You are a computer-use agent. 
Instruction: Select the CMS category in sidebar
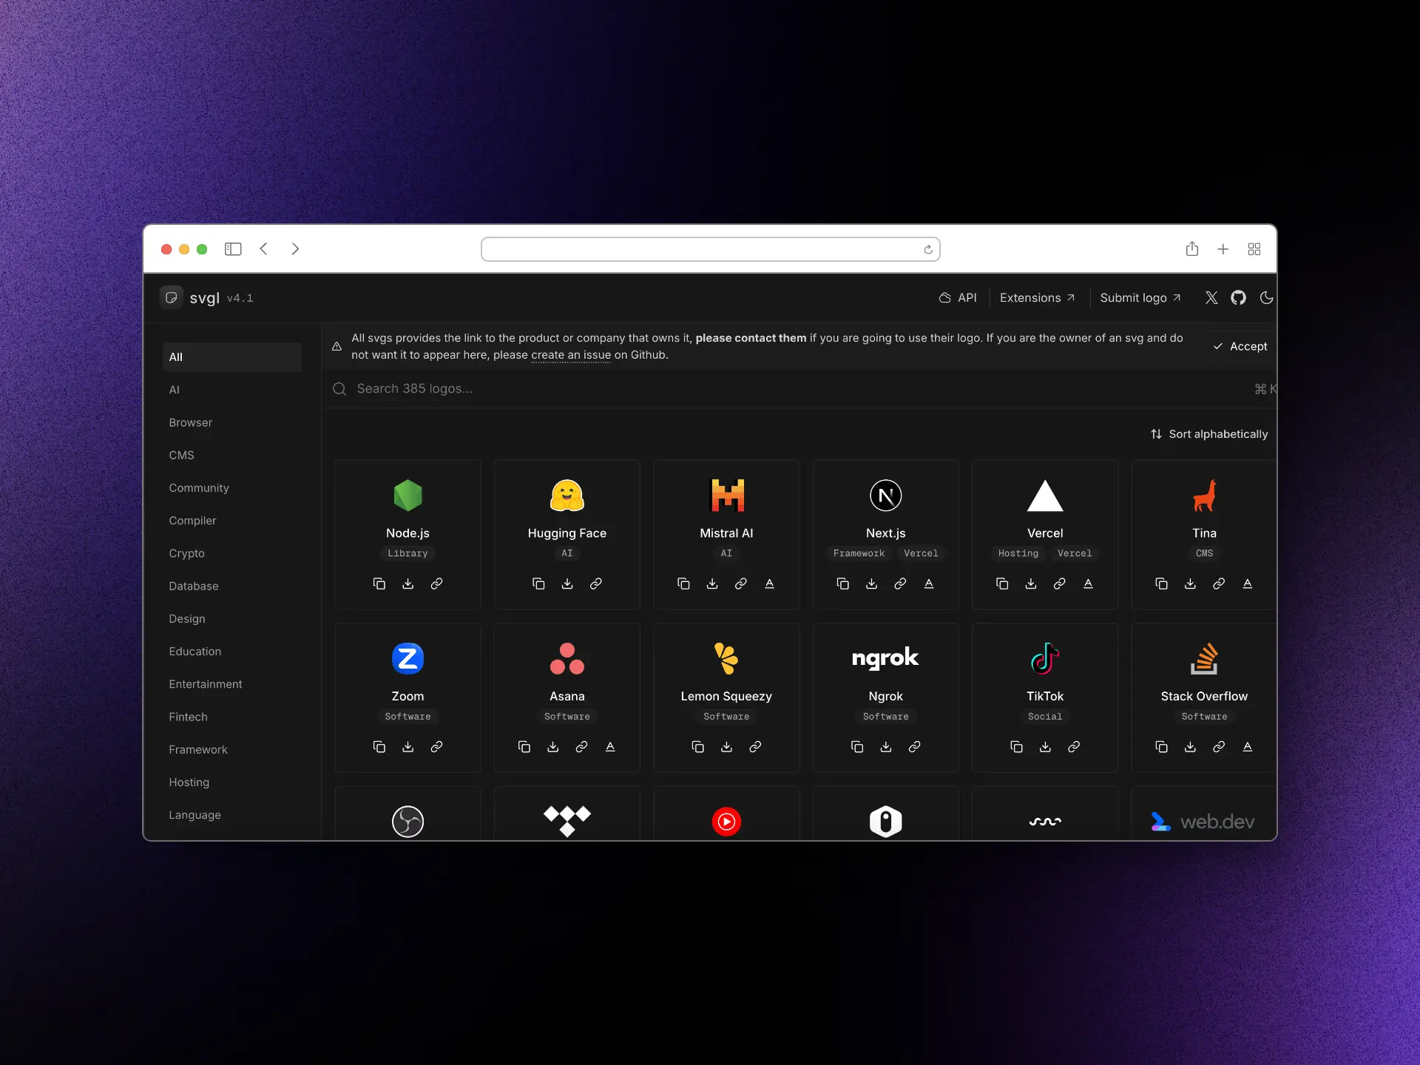point(232,455)
